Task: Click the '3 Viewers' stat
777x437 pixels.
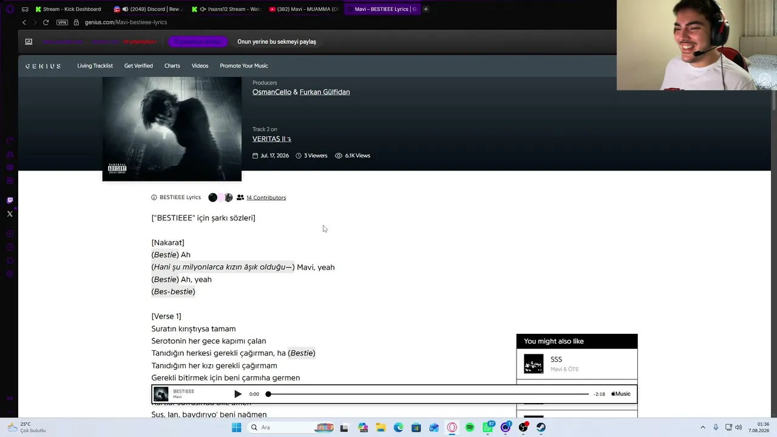Action: [x=311, y=156]
